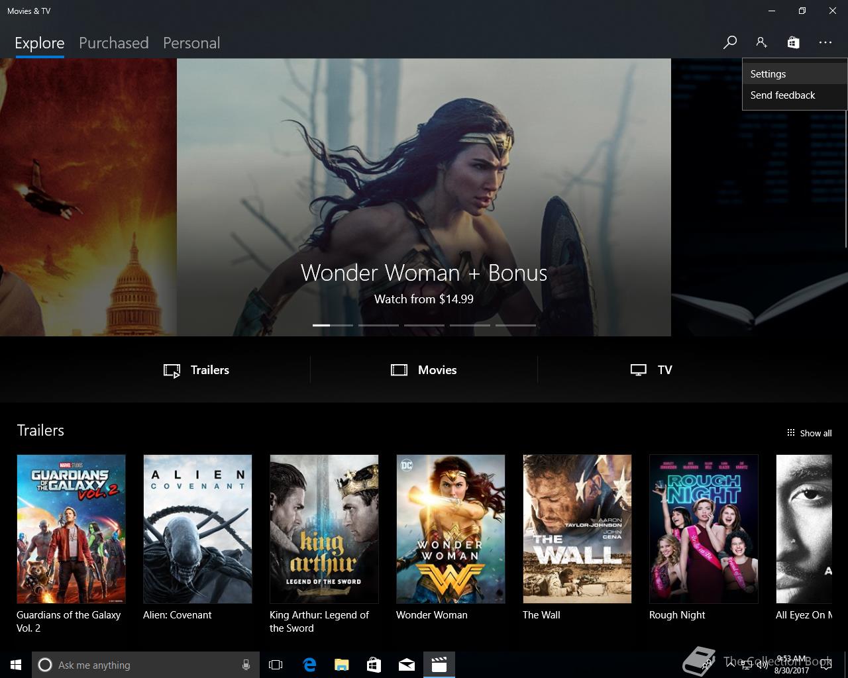Open the Rough Night poster

704,529
